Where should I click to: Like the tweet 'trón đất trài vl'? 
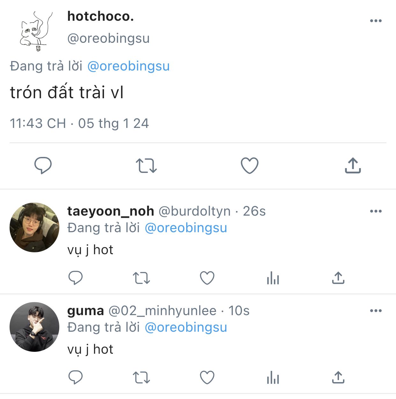pyautogui.click(x=249, y=166)
